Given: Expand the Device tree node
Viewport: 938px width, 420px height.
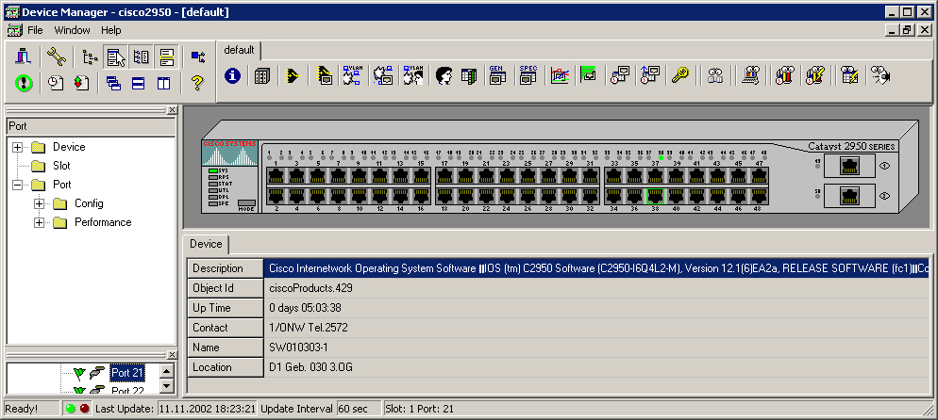Looking at the screenshot, I should [x=17, y=147].
